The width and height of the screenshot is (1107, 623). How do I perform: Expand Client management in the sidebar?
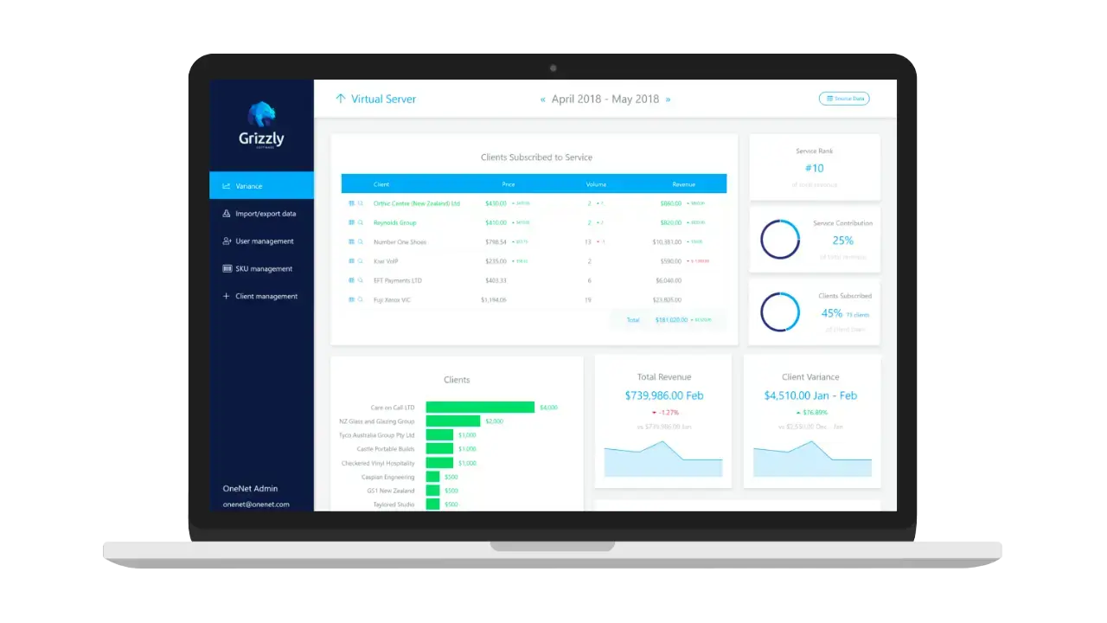(266, 297)
